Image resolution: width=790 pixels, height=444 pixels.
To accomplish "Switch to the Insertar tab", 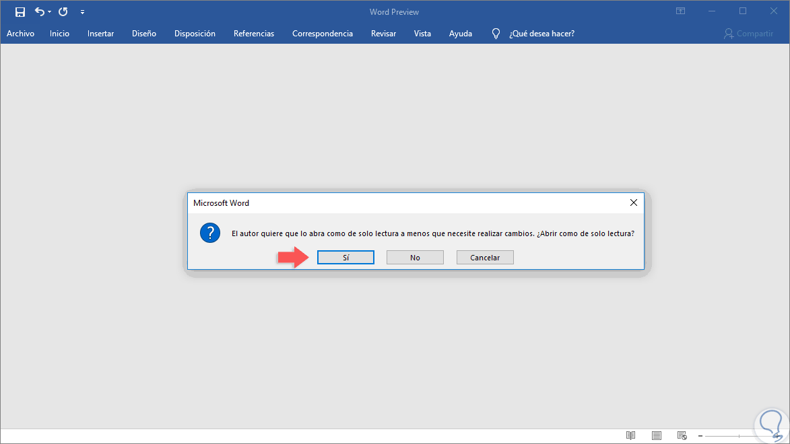I will click(x=101, y=33).
